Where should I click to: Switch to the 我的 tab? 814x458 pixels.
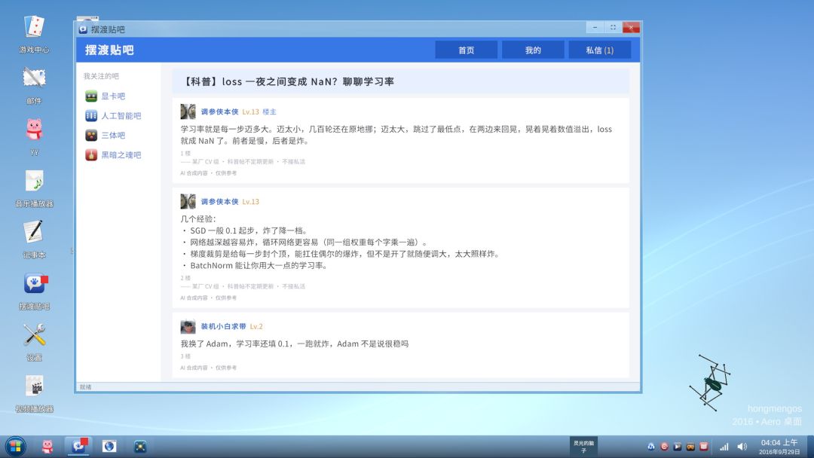533,50
